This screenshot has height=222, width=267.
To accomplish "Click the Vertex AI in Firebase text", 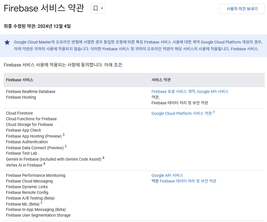I will pyautogui.click(x=24, y=165).
